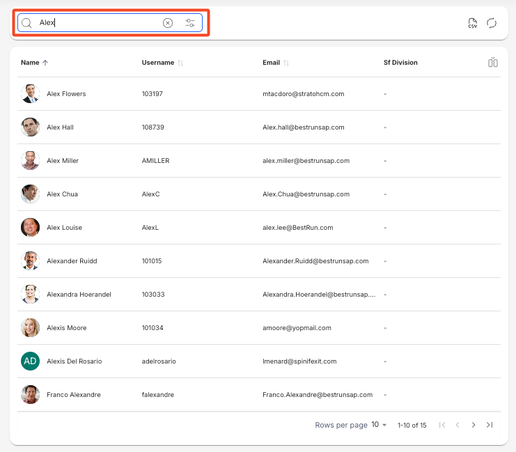Toggle sorting on Username column
Image resolution: width=516 pixels, height=452 pixels.
158,63
